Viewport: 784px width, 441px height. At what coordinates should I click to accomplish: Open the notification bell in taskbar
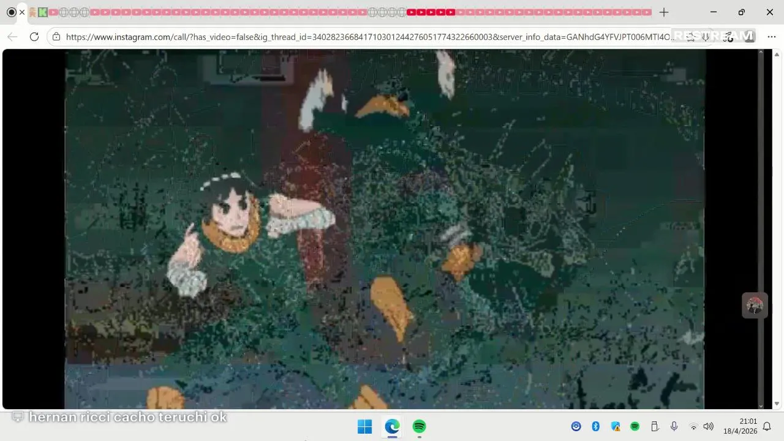pos(767,426)
